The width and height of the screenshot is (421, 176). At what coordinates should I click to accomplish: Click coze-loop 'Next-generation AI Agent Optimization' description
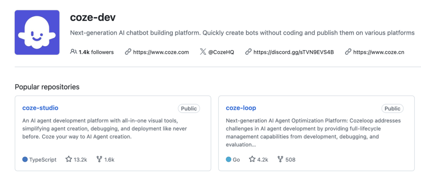pyautogui.click(x=313, y=132)
